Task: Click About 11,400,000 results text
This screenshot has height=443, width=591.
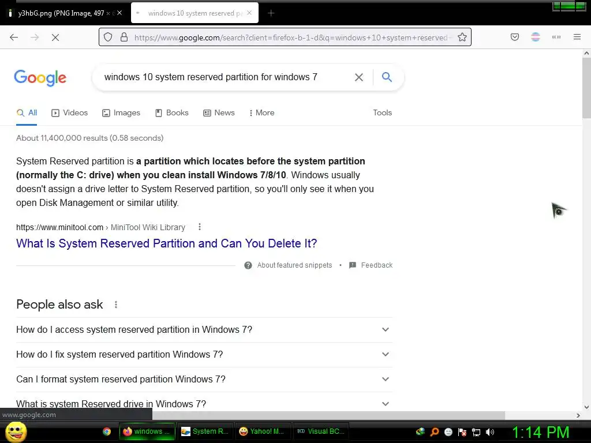Action: click(x=89, y=138)
